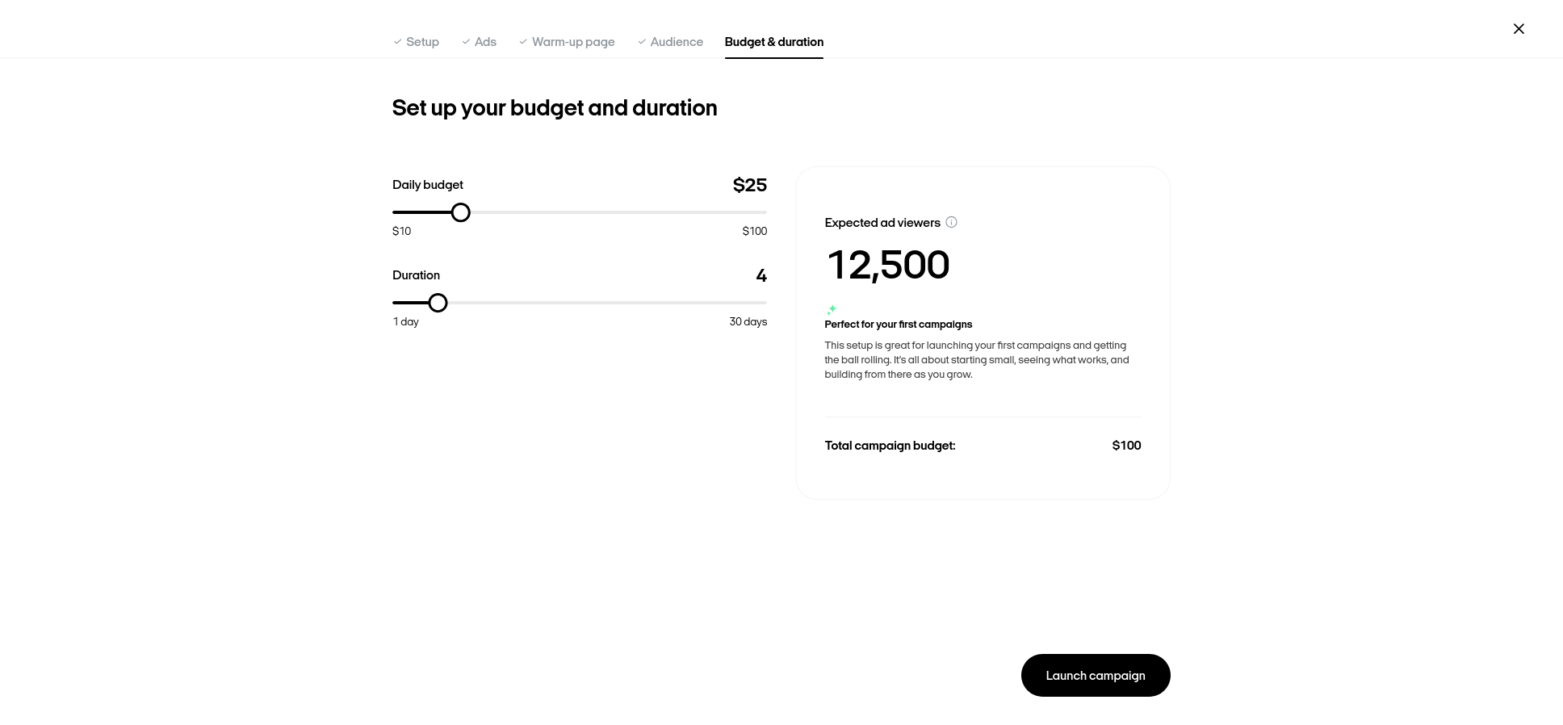The width and height of the screenshot is (1563, 725).
Task: Close the campaign setup dialog
Action: [x=1519, y=29]
